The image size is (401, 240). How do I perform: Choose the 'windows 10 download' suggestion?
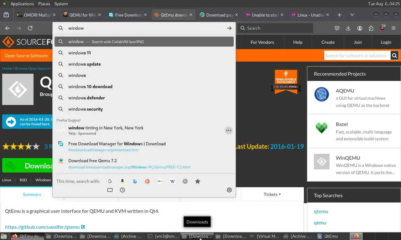click(144, 87)
